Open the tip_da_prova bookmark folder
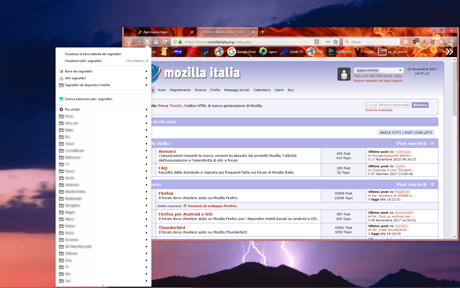The height and width of the screenshot is (288, 460). click(x=392, y=52)
